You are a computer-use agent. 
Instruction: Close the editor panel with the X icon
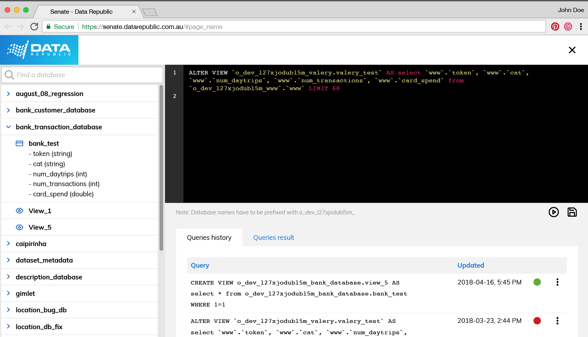coord(572,50)
